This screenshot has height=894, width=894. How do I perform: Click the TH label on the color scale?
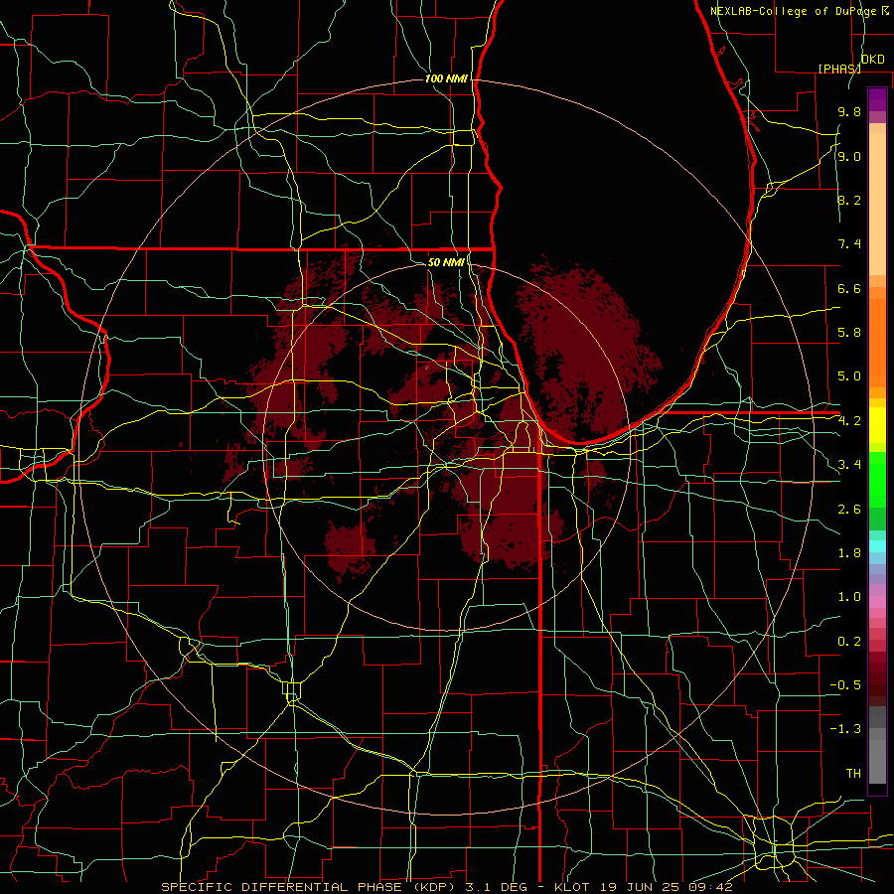tap(853, 774)
